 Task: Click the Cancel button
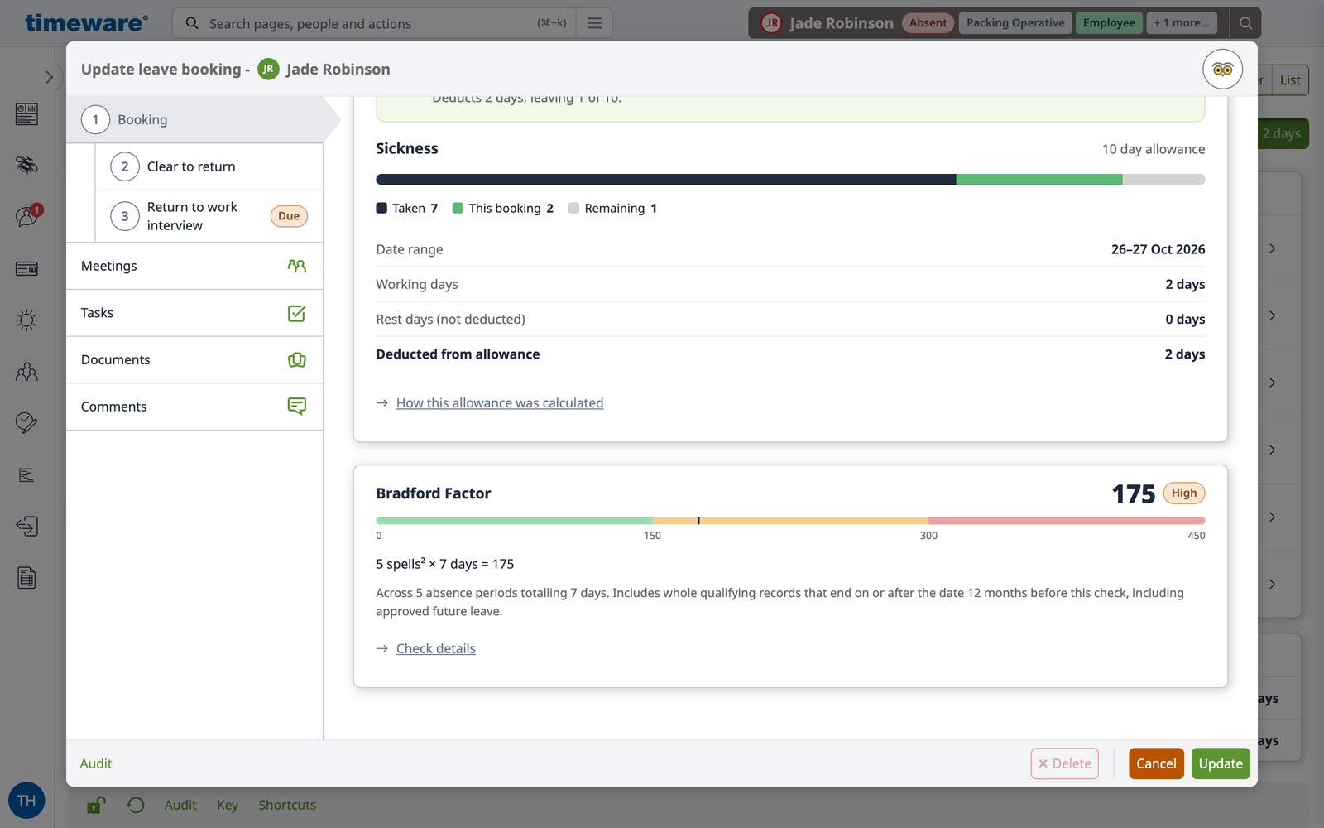tap(1156, 763)
